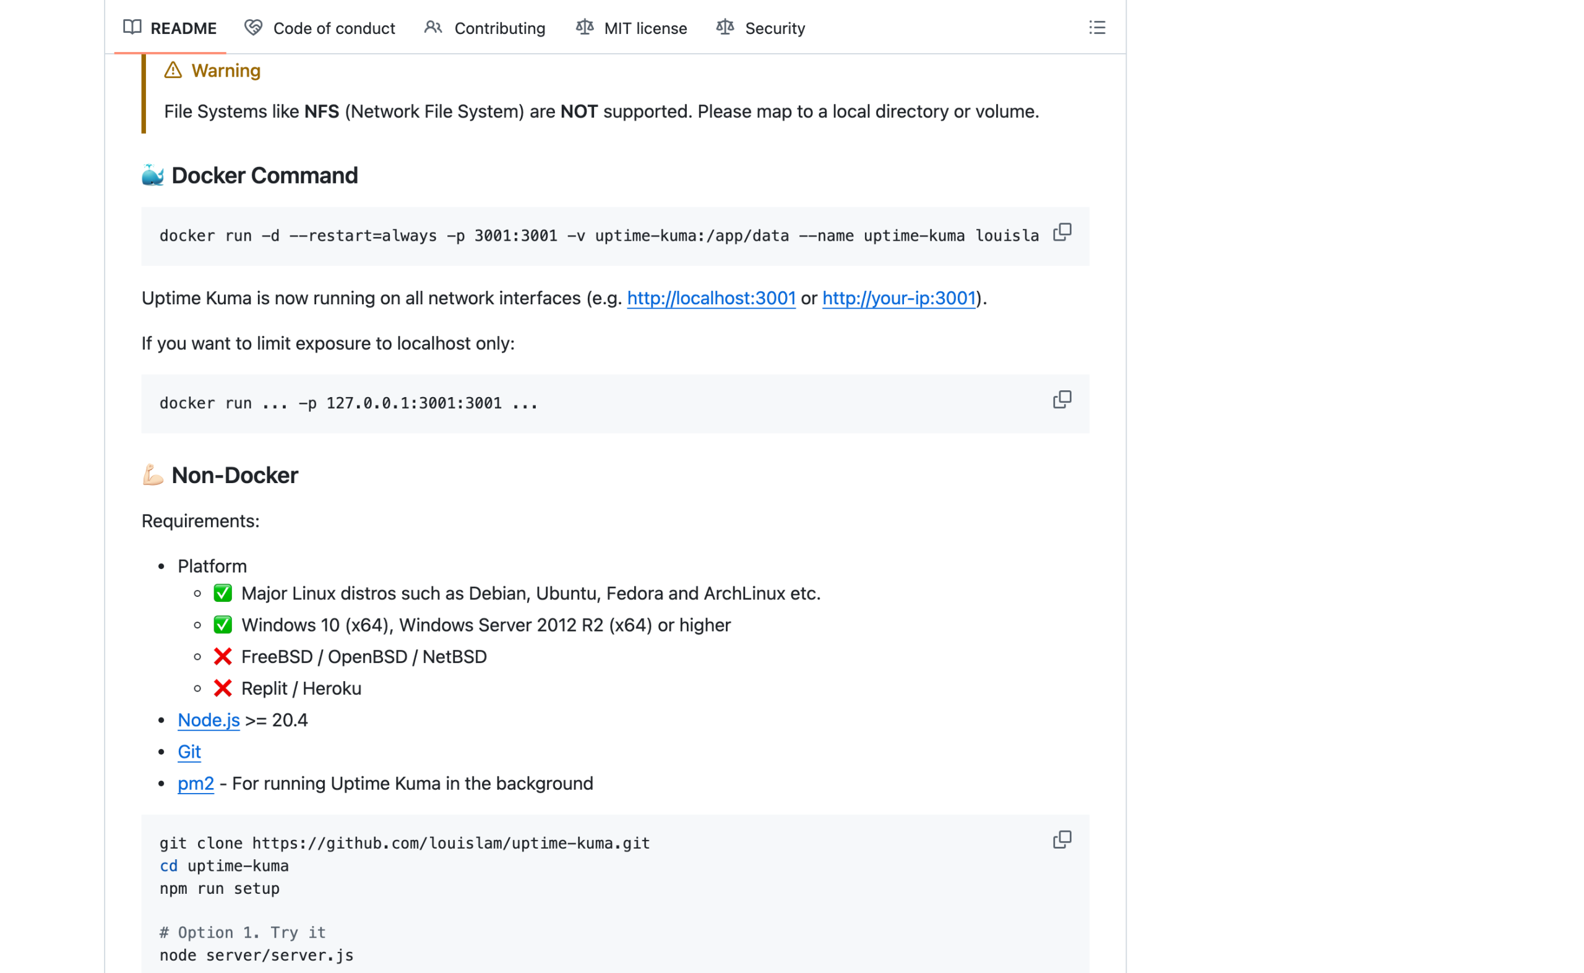
Task: Click green check beside Windows 10 (x64)
Action: coord(223,625)
